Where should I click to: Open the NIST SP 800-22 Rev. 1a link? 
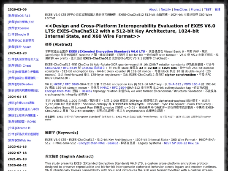click(181, 143)
